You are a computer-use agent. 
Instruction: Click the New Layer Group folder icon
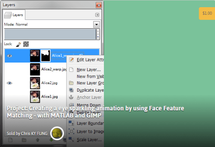pos(71,83)
